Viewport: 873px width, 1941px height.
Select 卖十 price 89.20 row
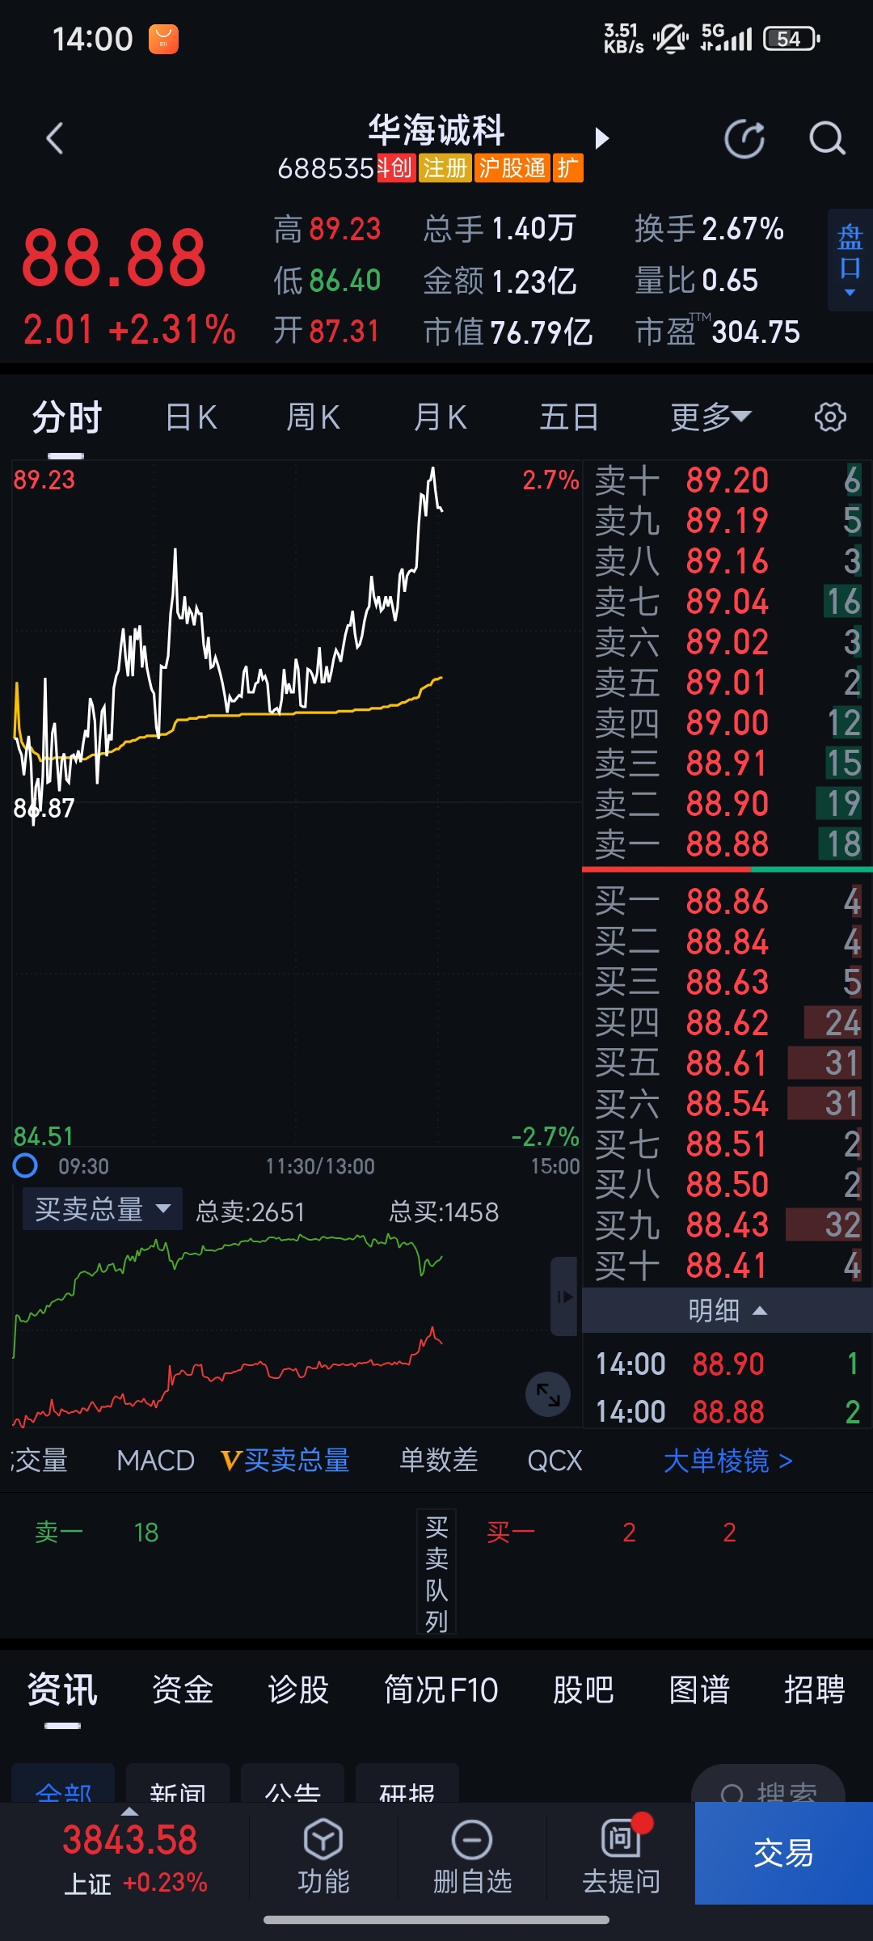(x=727, y=480)
